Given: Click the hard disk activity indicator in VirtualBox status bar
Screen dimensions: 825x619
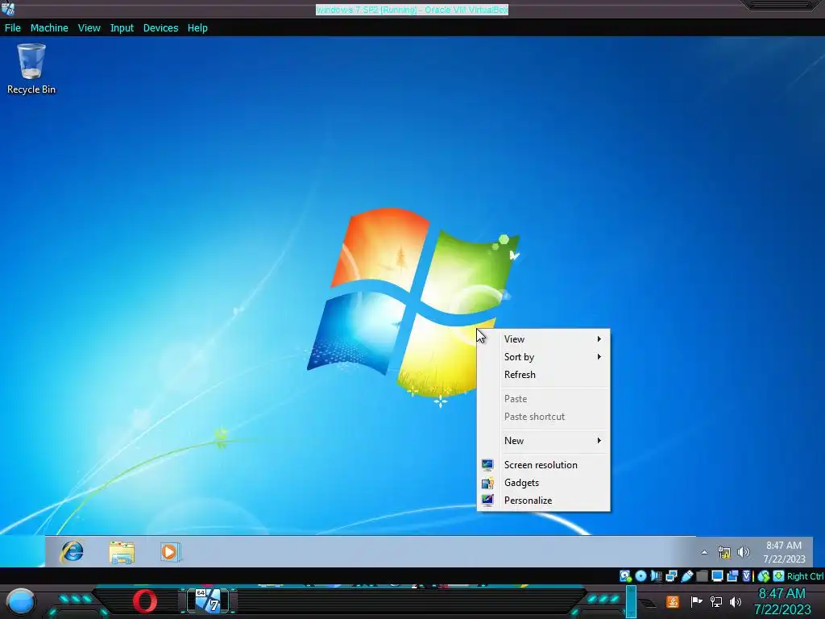Looking at the screenshot, I should [625, 575].
